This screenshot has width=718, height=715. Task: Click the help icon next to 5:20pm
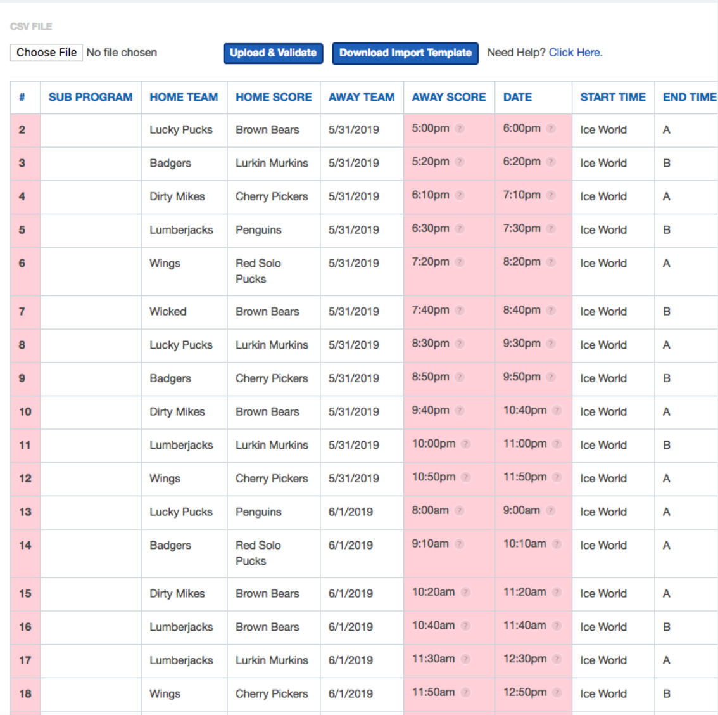pyautogui.click(x=459, y=162)
